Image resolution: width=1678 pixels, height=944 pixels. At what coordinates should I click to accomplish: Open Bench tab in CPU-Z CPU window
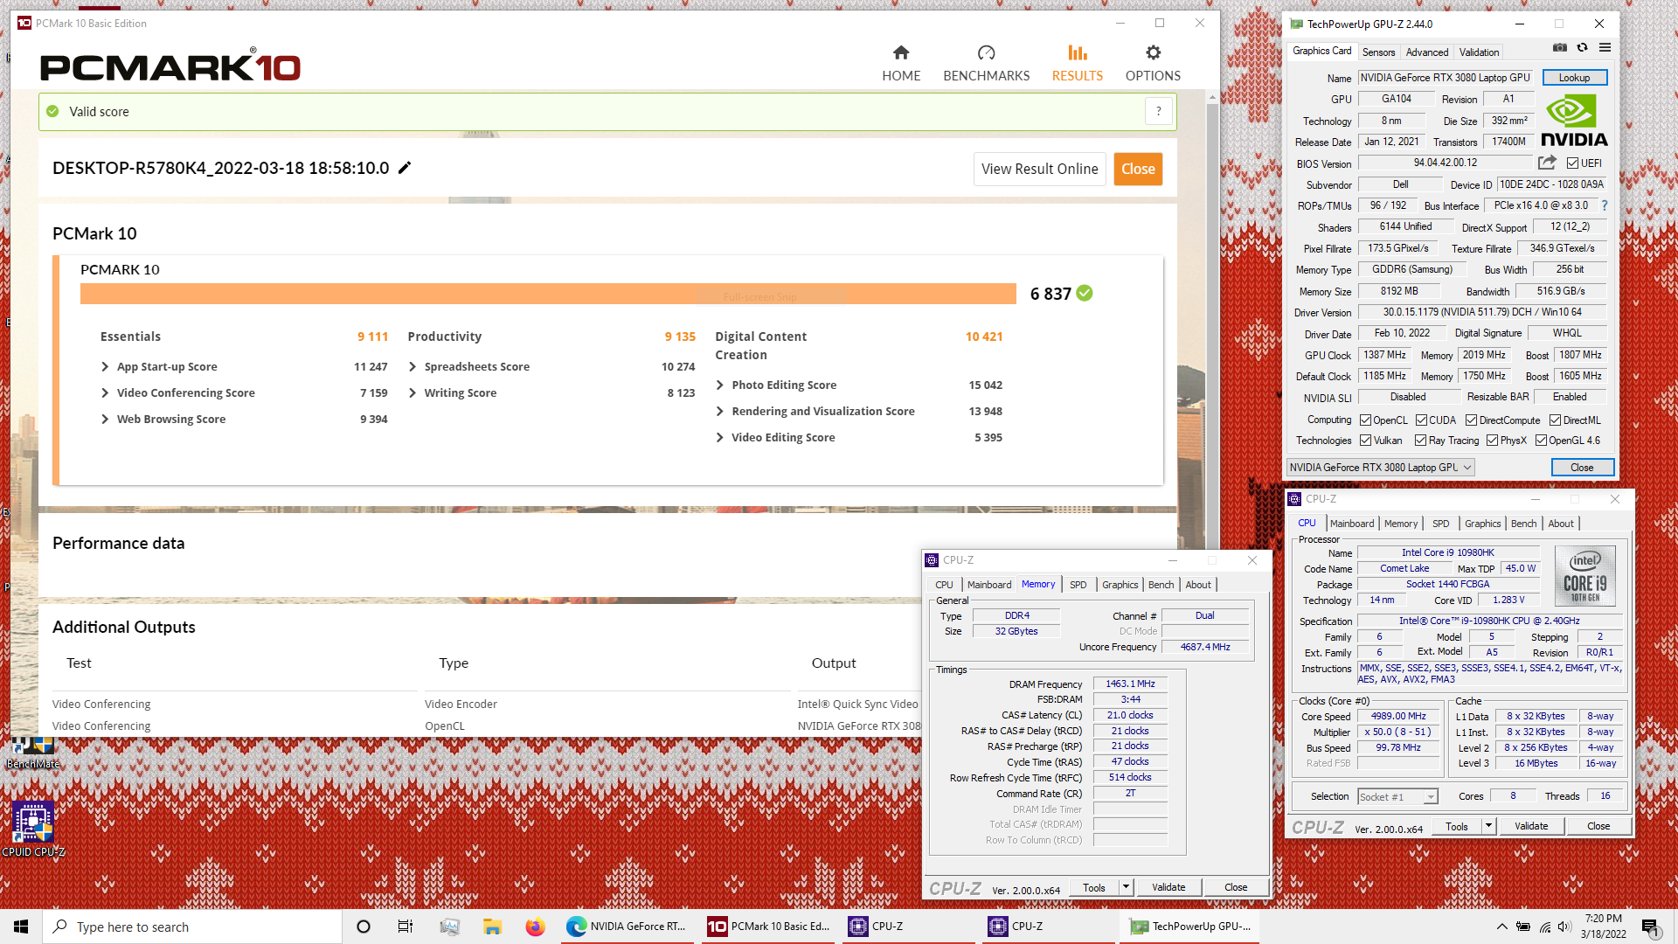pyautogui.click(x=1523, y=524)
